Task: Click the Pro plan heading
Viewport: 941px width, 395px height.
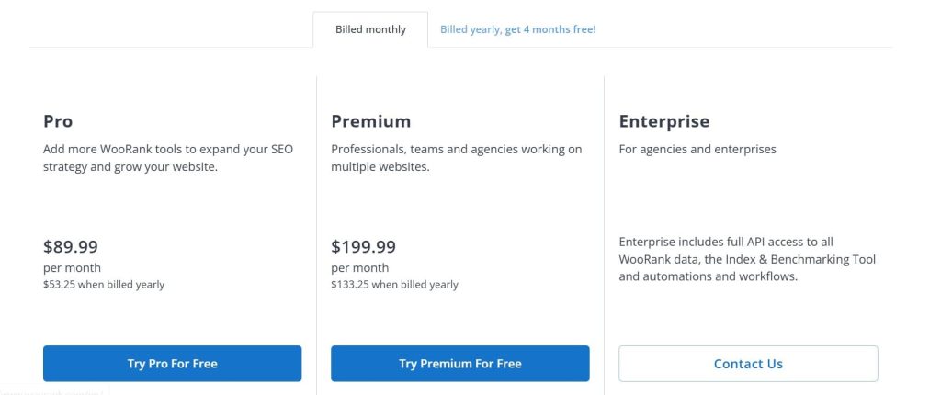Action: tap(58, 121)
